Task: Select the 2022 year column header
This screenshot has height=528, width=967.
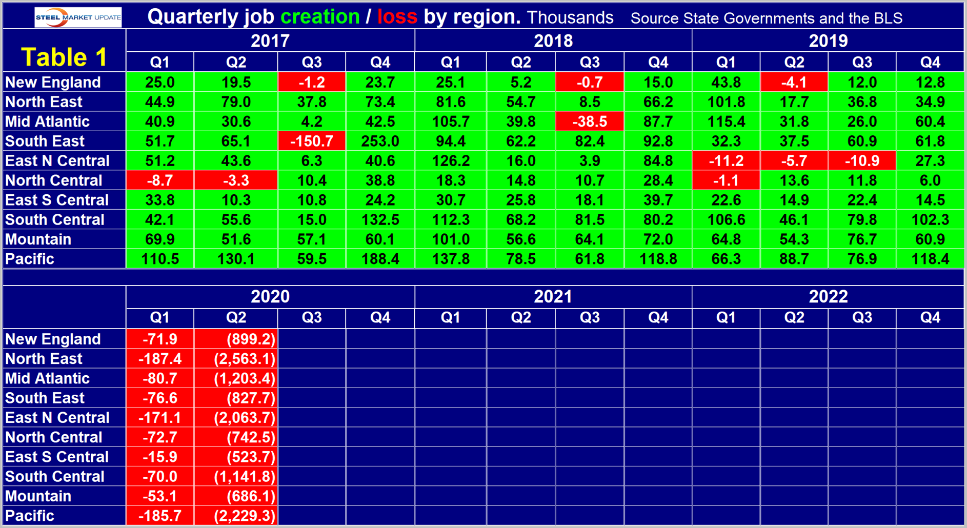Action: click(x=828, y=296)
